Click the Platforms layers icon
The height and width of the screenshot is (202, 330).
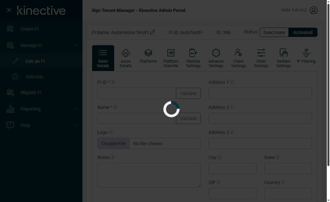[148, 53]
